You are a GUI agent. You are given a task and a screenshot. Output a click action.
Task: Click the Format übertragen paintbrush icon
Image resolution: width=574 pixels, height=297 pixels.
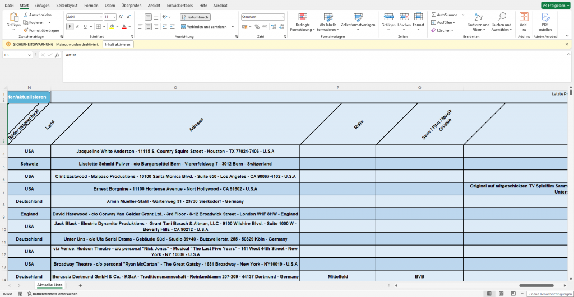26,30
